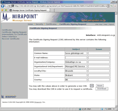Open the 100% zoom level control

(x=108, y=109)
